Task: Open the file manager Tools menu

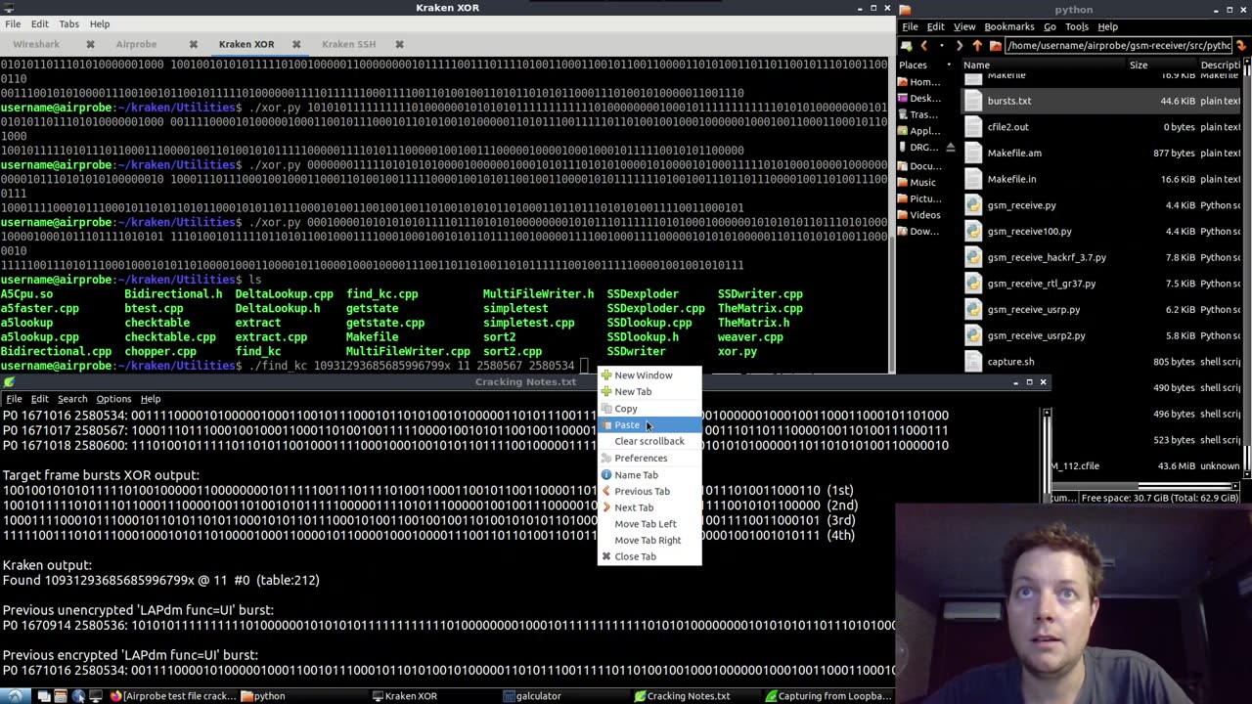Action: [x=1076, y=26]
